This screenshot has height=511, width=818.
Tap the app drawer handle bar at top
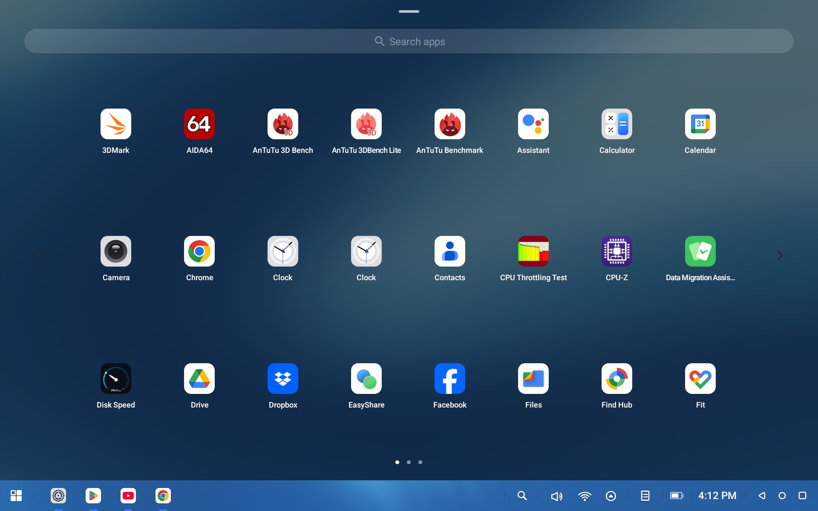pyautogui.click(x=409, y=11)
